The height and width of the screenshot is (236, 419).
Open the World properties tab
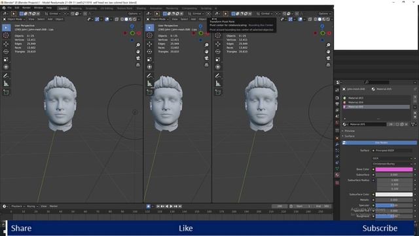337,123
